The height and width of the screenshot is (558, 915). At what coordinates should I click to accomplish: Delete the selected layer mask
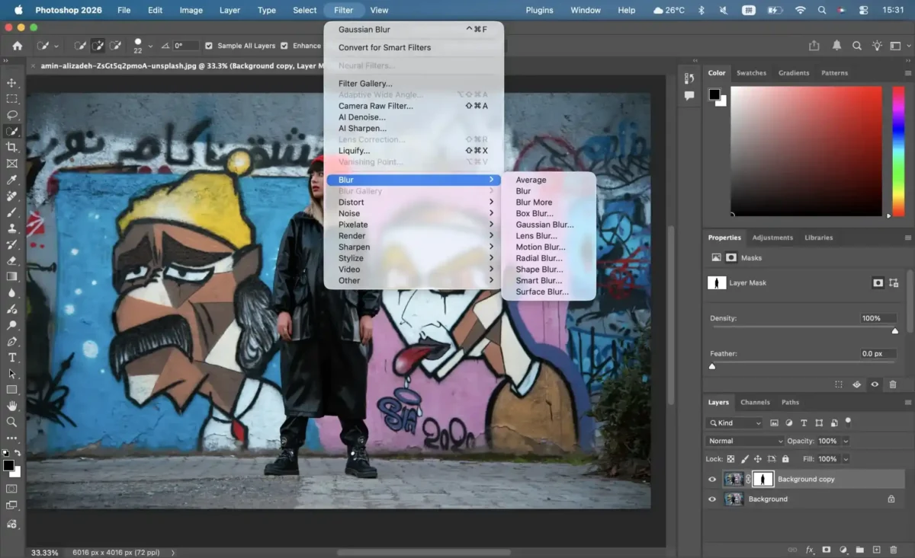pyautogui.click(x=893, y=384)
